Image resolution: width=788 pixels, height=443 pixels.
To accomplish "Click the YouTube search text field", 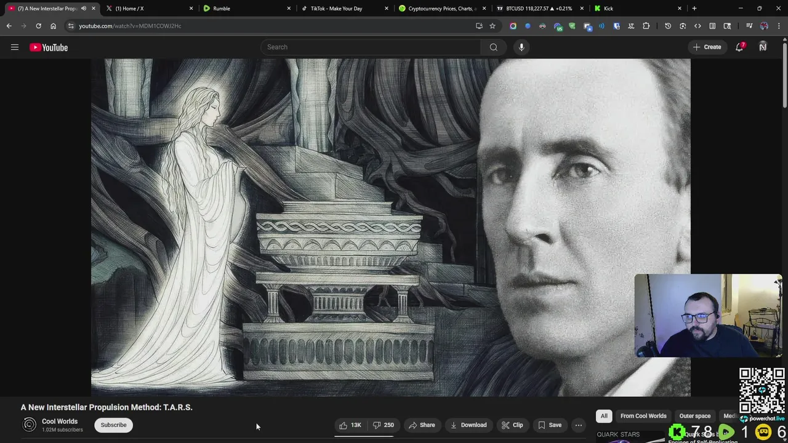I will [371, 47].
